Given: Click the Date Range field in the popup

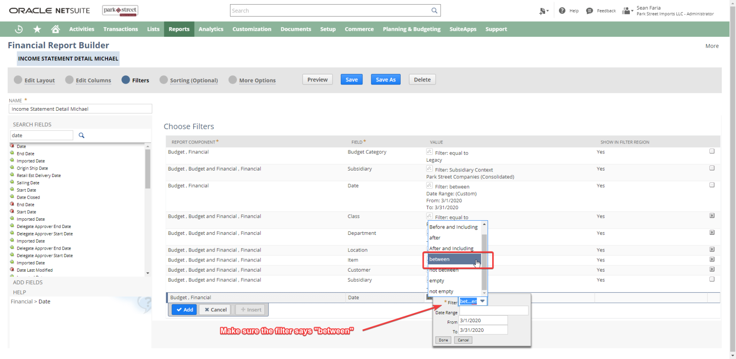Looking at the screenshot, I should [x=494, y=311].
